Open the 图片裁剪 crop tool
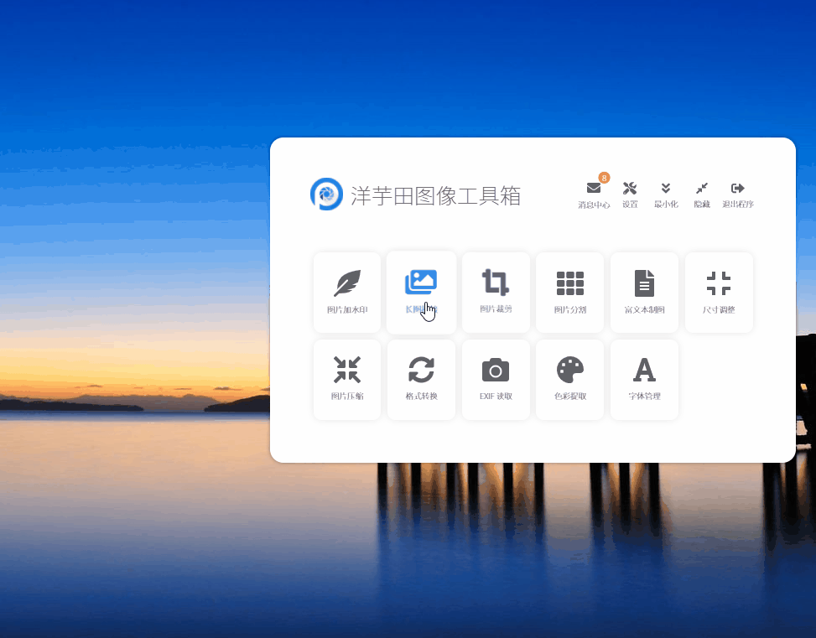Screen dimensions: 816x638 (496, 292)
